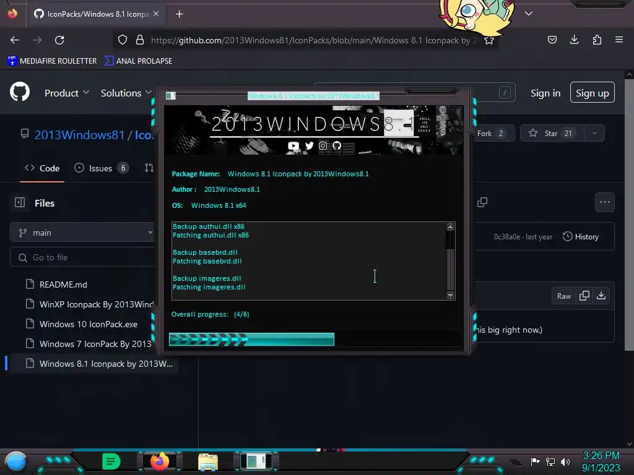Screen dimensions: 634x475
Task: Open the Instagram icon in installer banner
Action: click(x=323, y=145)
